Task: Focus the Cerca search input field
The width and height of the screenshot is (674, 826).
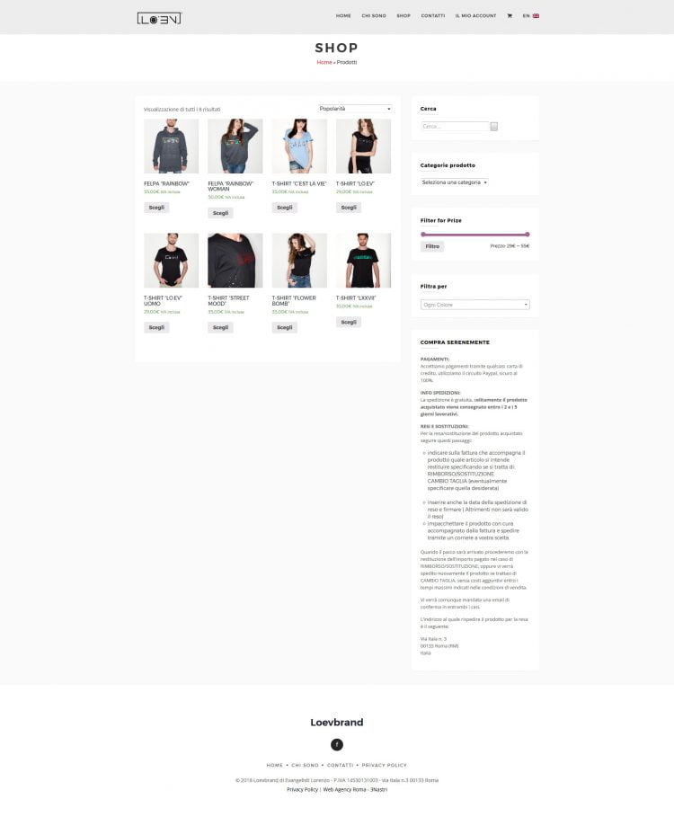Action: tap(456, 127)
